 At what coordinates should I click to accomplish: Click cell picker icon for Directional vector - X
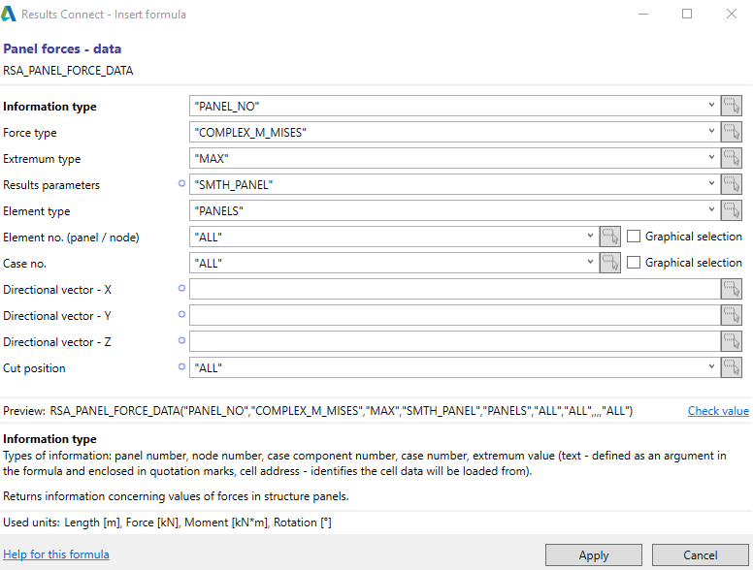(x=731, y=289)
